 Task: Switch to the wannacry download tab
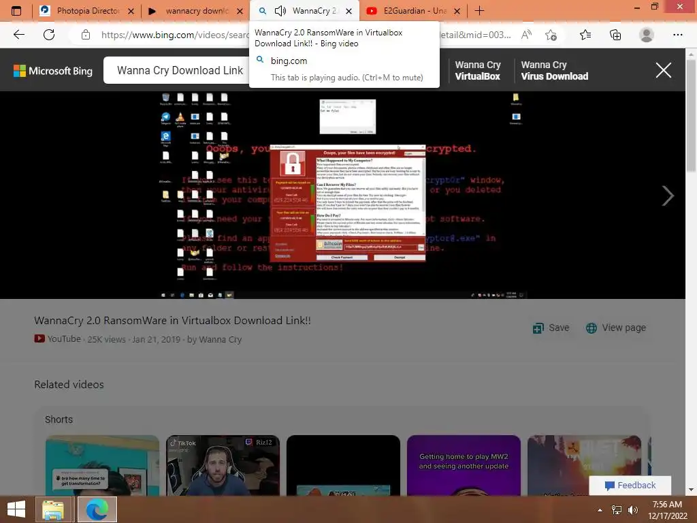click(195, 11)
